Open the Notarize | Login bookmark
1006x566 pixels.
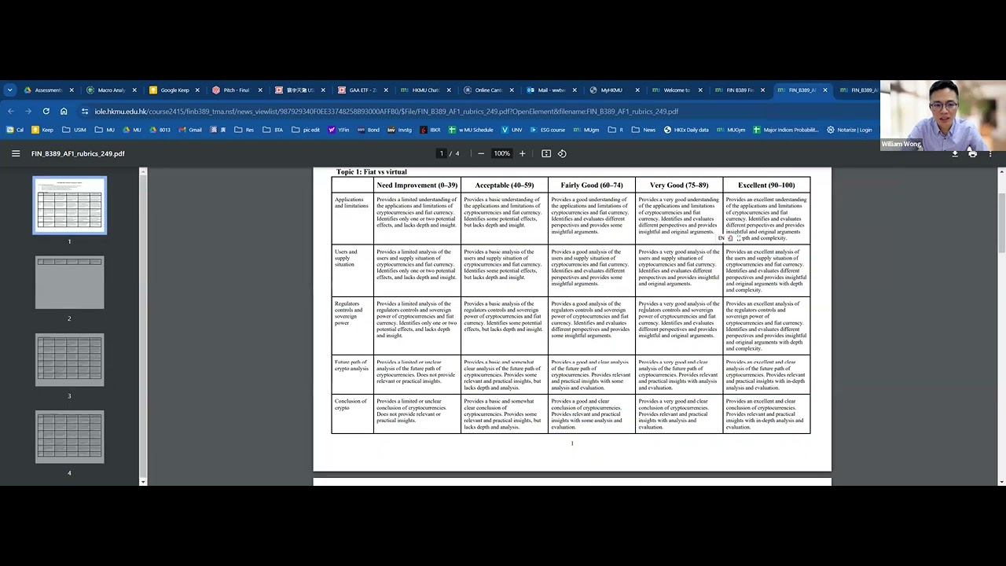[x=850, y=130]
